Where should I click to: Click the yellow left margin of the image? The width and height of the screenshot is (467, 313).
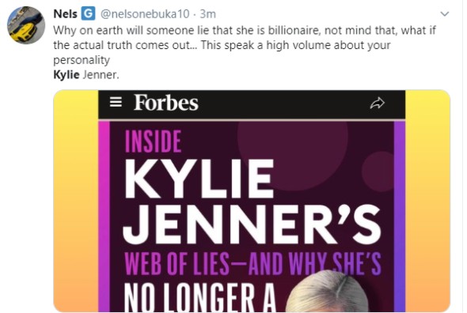pyautogui.click(x=76, y=201)
